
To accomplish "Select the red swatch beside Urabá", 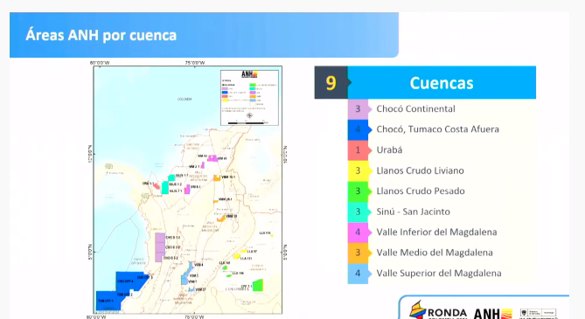I will coord(358,150).
